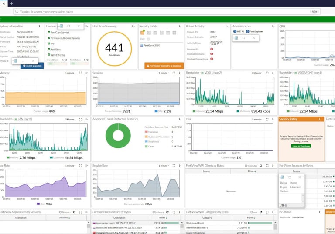The height and width of the screenshot is (234, 335).
Task: Open the Biçim menu in the small window
Action: tap(283, 187)
